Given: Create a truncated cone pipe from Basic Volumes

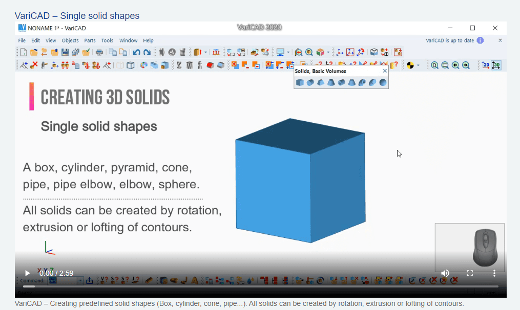Looking at the screenshot, I should coord(352,82).
